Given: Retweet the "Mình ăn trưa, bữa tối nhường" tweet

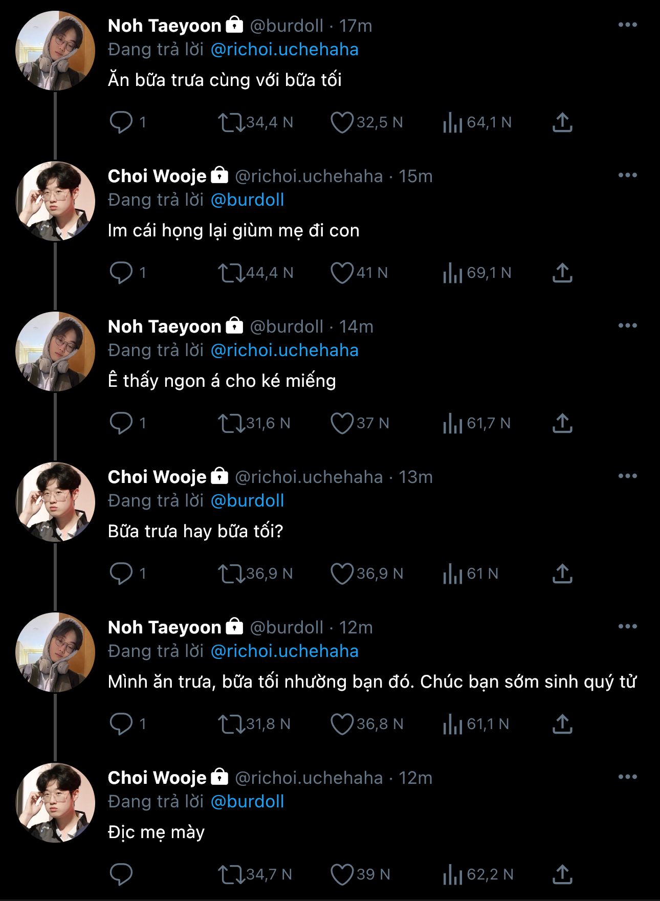Looking at the screenshot, I should click(x=231, y=724).
